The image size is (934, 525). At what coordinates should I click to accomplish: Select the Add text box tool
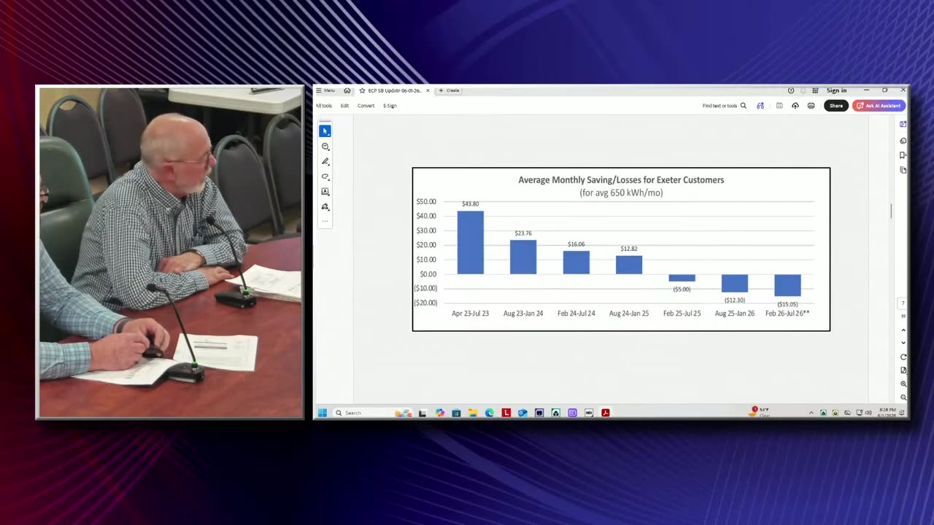325,192
